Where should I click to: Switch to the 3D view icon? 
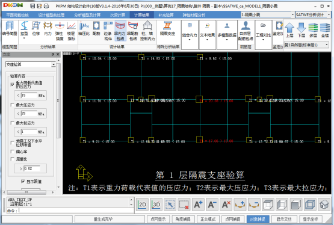156,205
